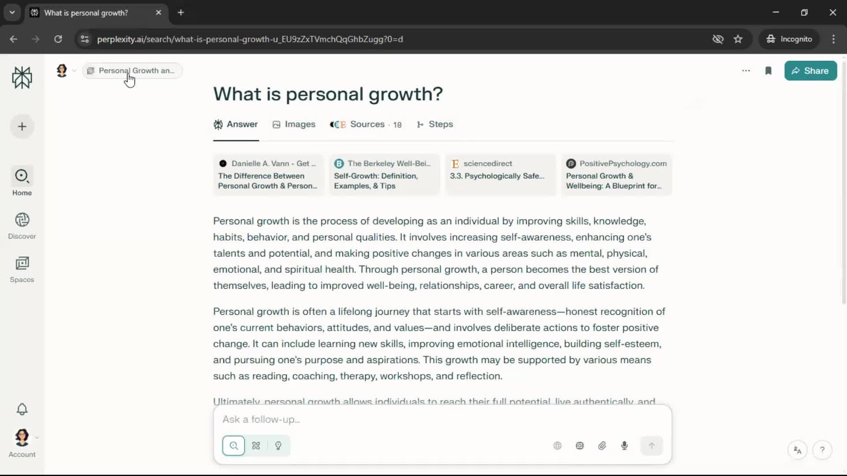Switch to the Images tab

tap(294, 124)
